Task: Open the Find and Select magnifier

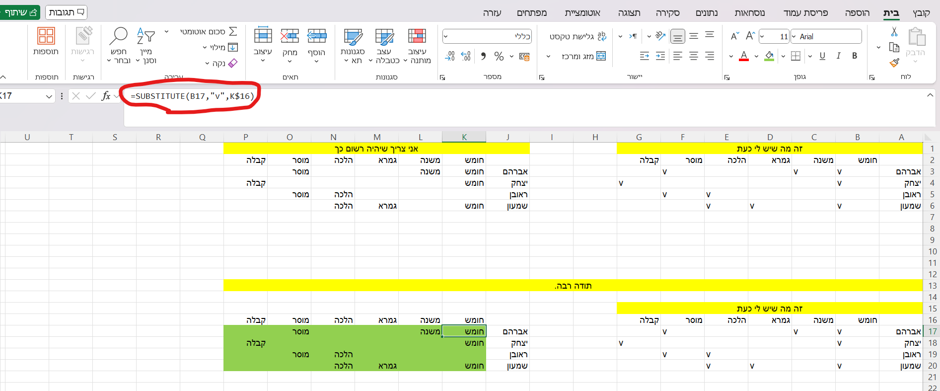Action: 119,36
